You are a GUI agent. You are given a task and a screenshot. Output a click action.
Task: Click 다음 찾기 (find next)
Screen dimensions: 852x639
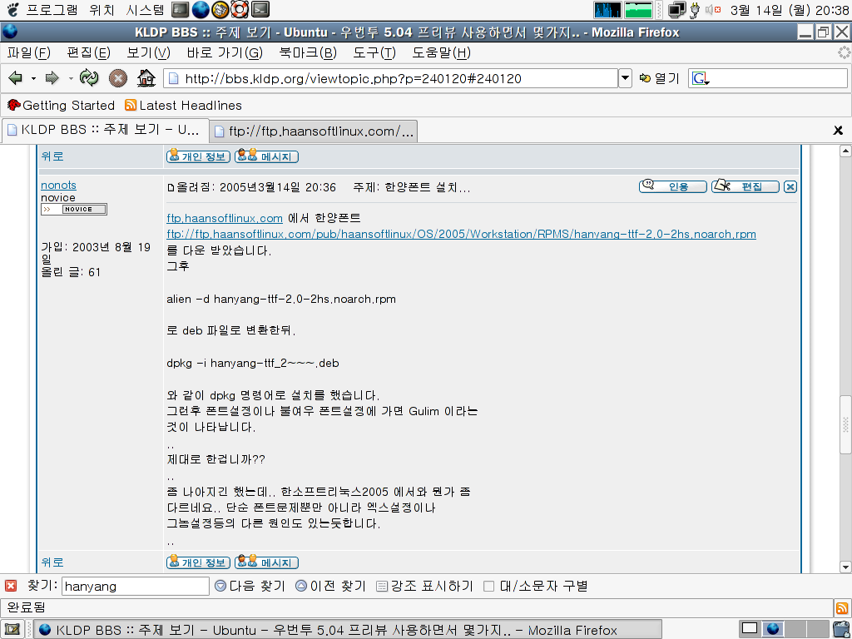pyautogui.click(x=250, y=587)
